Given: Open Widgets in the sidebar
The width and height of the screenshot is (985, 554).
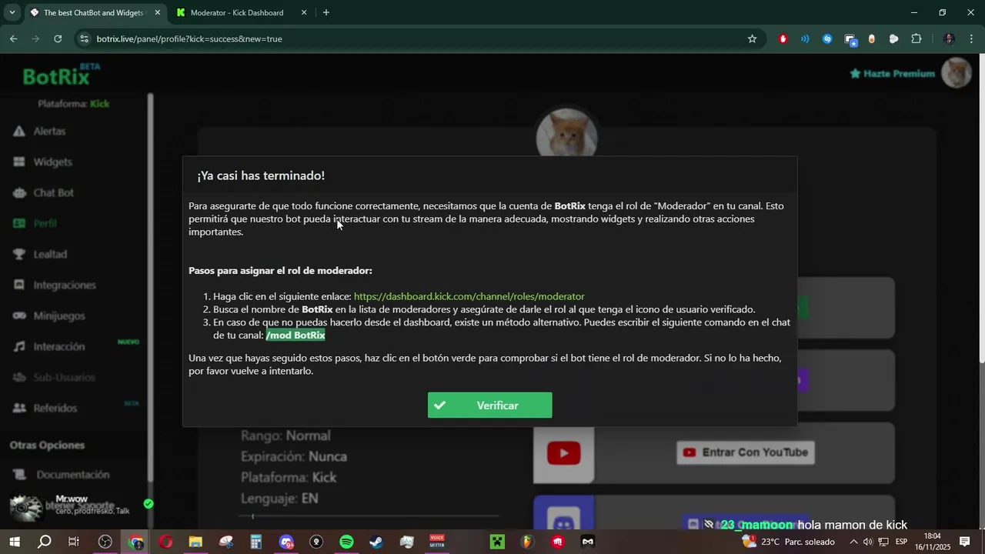Looking at the screenshot, I should pyautogui.click(x=52, y=162).
